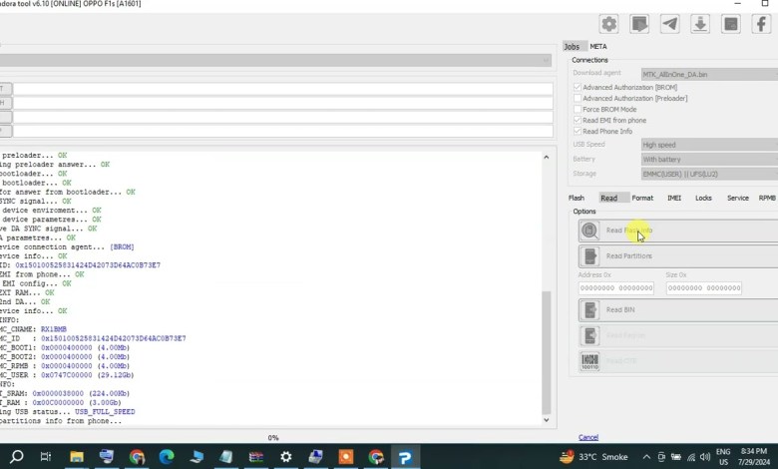This screenshot has height=469, width=778.
Task: Click the barcode 100110 icon
Action: coord(589,361)
